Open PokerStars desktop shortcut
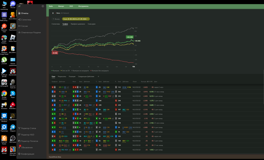This screenshot has width=264, height=160. click(x=13, y=106)
